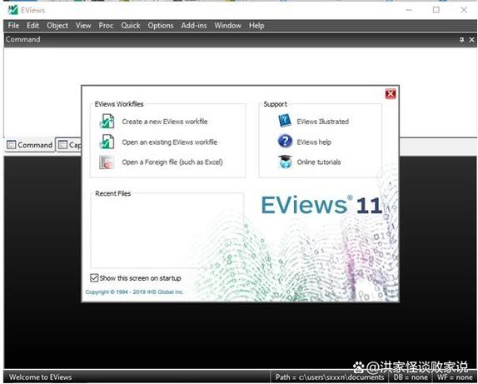Click the Open an existing EViews workfile icon

pyautogui.click(x=107, y=142)
